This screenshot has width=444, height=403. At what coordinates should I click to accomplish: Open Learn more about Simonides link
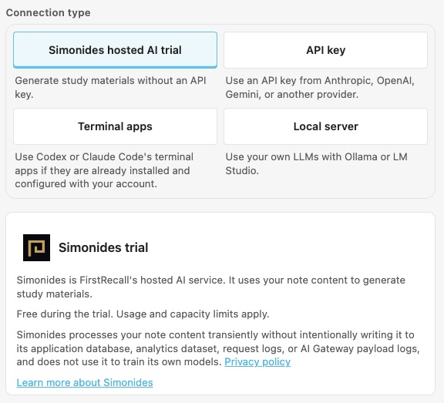(x=85, y=382)
